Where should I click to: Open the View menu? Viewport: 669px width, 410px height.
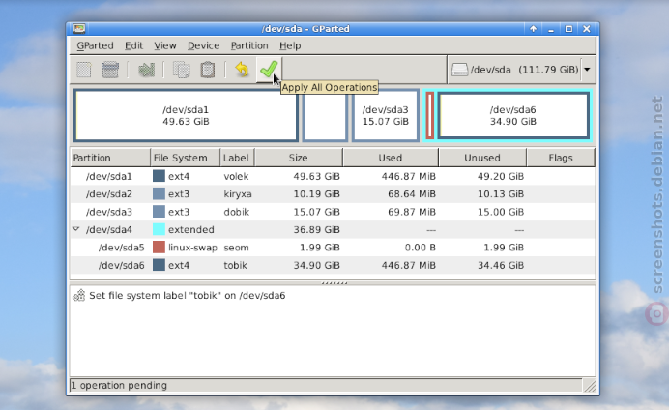click(x=165, y=45)
